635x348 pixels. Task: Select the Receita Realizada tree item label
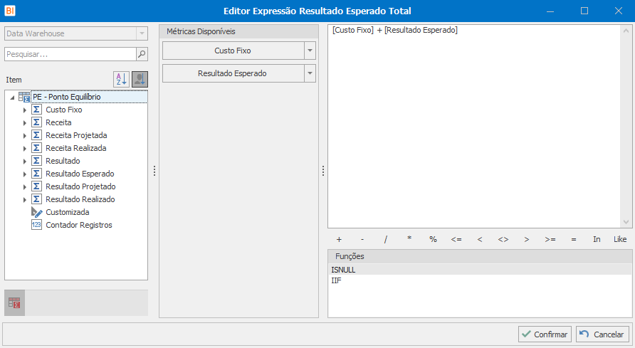click(x=75, y=148)
